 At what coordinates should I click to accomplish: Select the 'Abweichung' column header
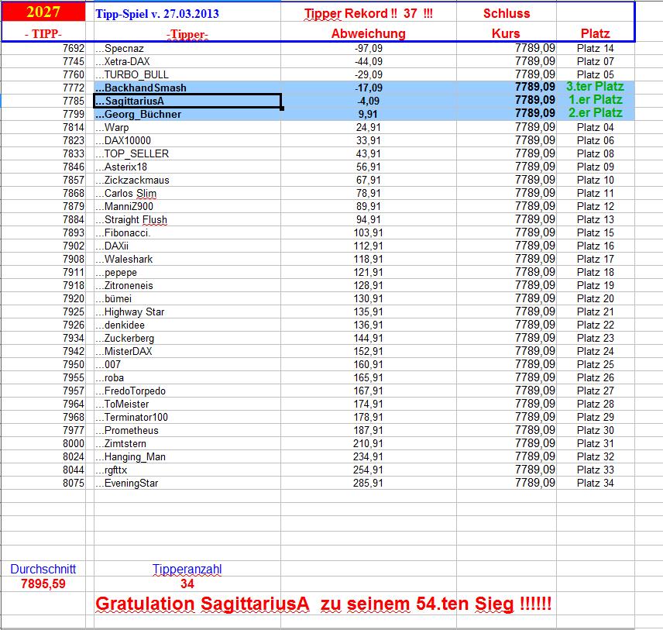tap(368, 33)
